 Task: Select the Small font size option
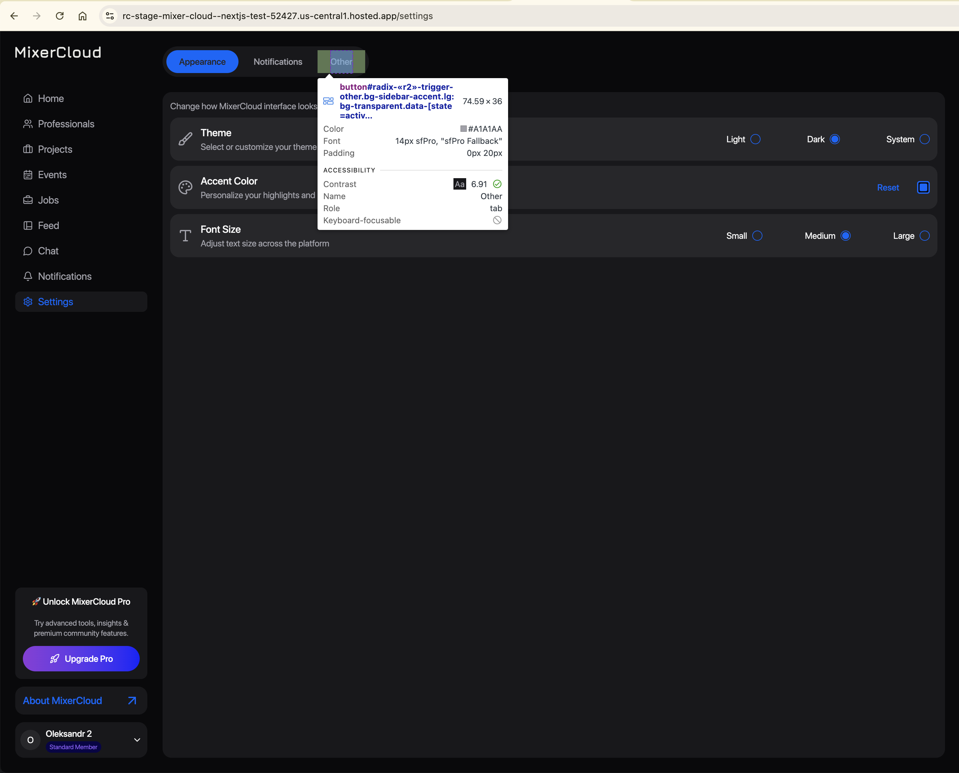click(x=757, y=236)
